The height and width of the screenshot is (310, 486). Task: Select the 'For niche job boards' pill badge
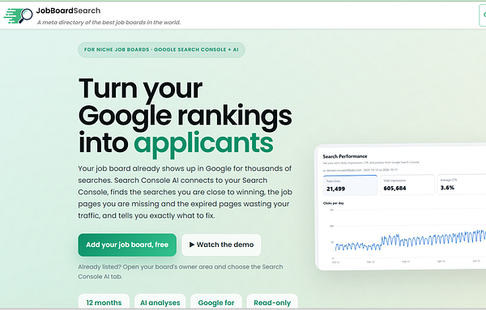point(161,49)
